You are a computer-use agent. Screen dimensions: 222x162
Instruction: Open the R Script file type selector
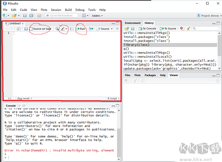pos(114,99)
